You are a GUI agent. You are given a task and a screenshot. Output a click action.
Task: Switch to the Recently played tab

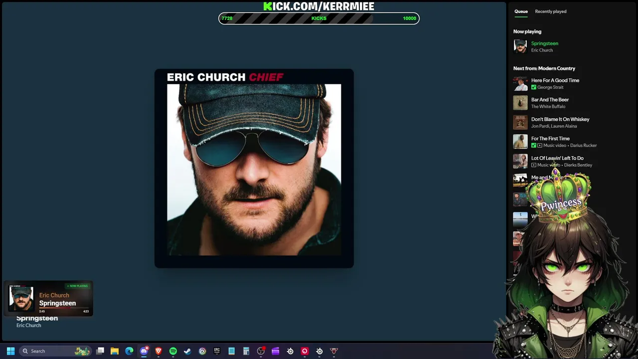(x=550, y=11)
